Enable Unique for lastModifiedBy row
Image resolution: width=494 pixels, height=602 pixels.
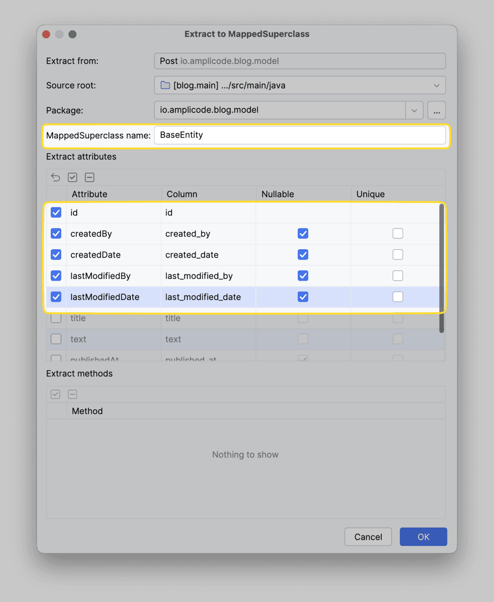coord(398,276)
